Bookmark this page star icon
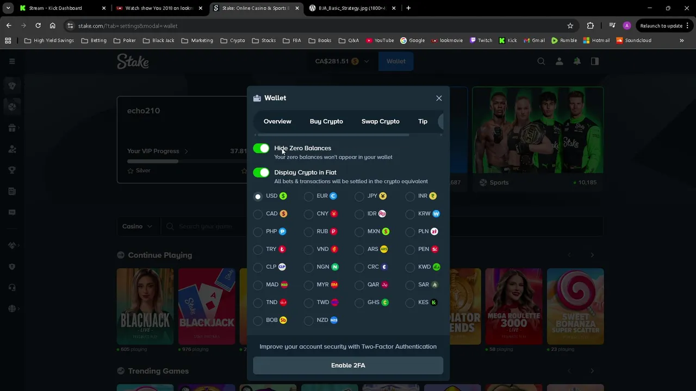This screenshot has height=391, width=696. (x=570, y=26)
